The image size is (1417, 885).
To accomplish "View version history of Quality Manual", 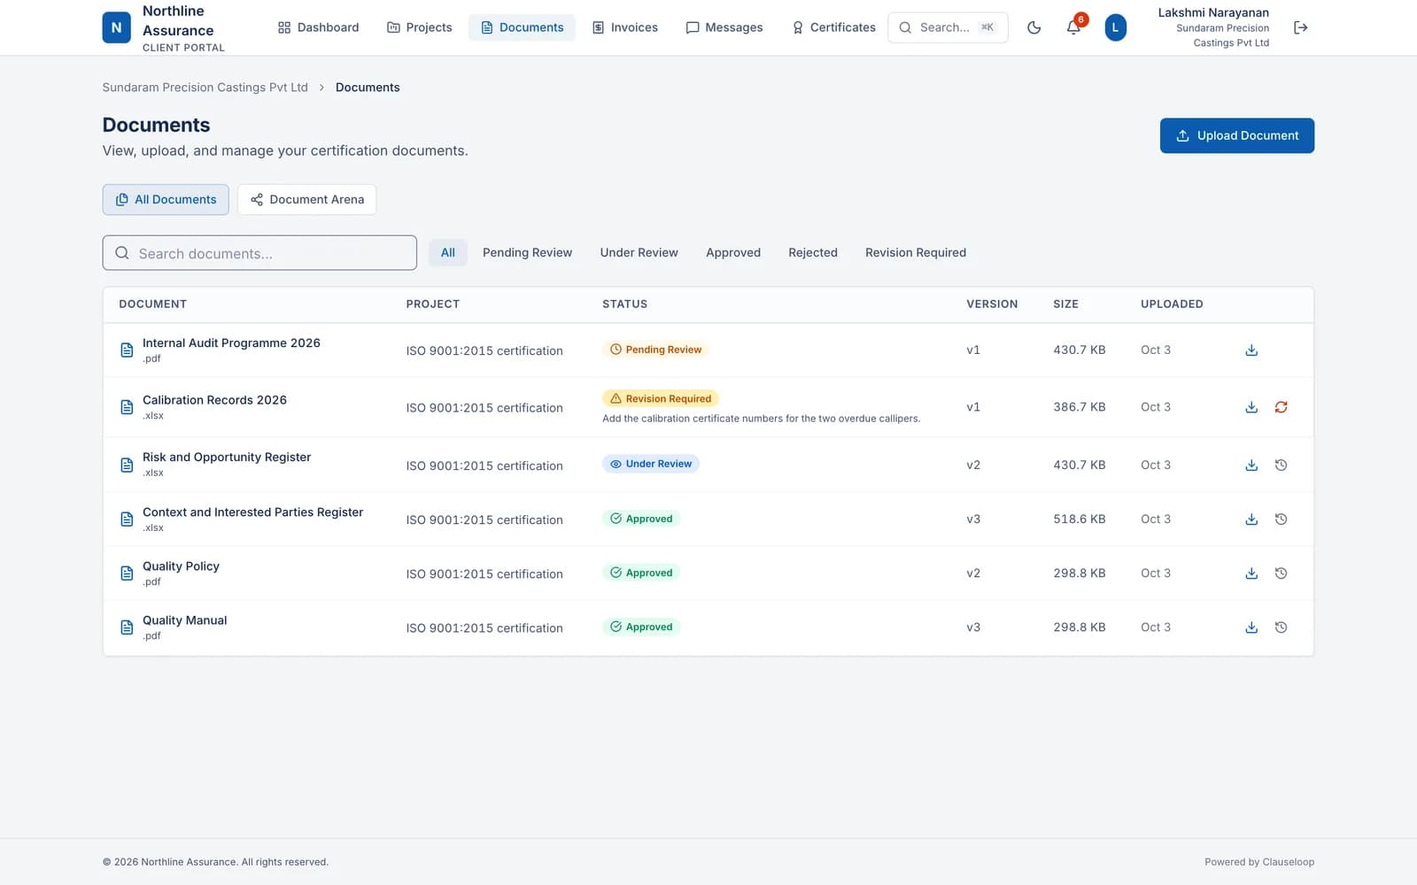I will [x=1281, y=627].
